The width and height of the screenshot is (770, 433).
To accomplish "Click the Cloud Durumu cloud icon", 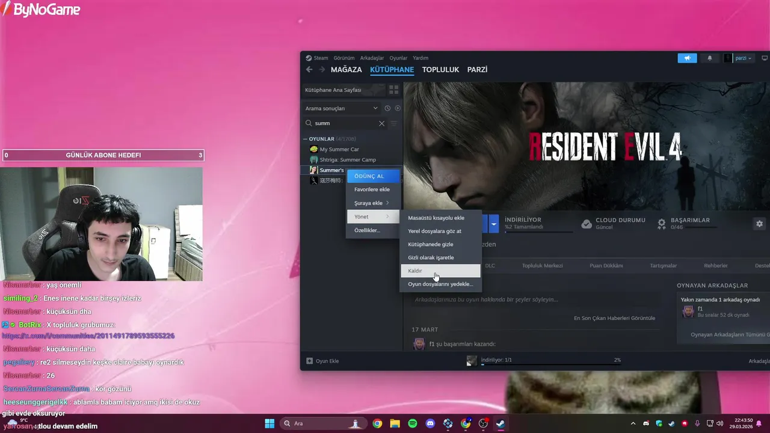I will click(587, 224).
